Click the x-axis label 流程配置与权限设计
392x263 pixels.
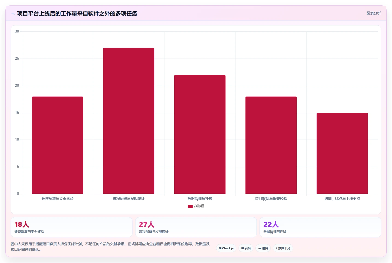pyautogui.click(x=129, y=199)
